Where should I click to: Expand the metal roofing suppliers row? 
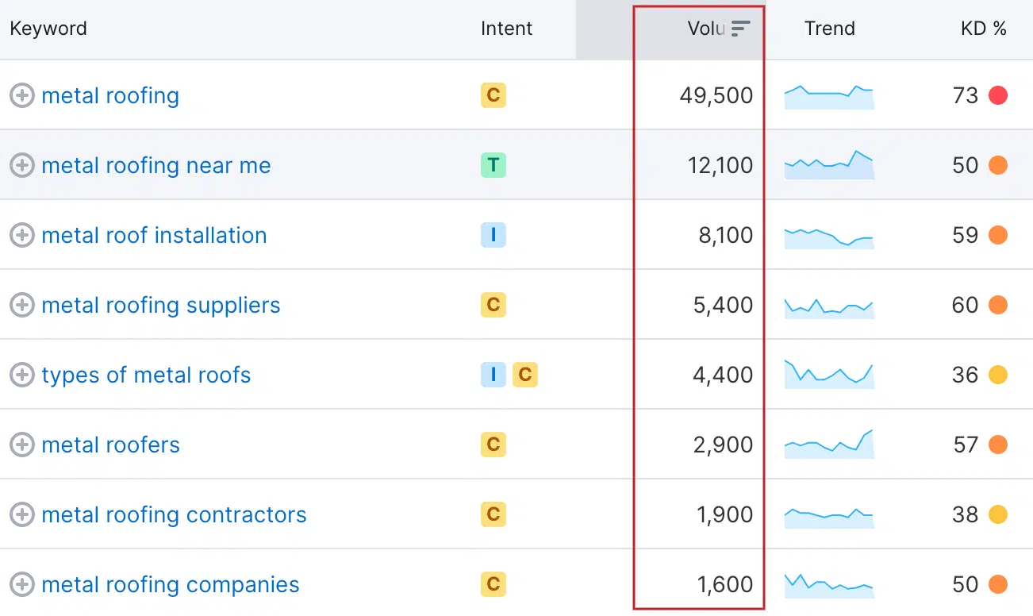pos(21,306)
